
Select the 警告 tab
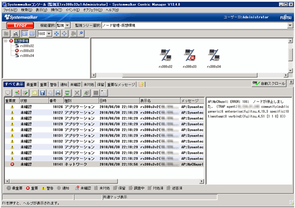pos(54,84)
